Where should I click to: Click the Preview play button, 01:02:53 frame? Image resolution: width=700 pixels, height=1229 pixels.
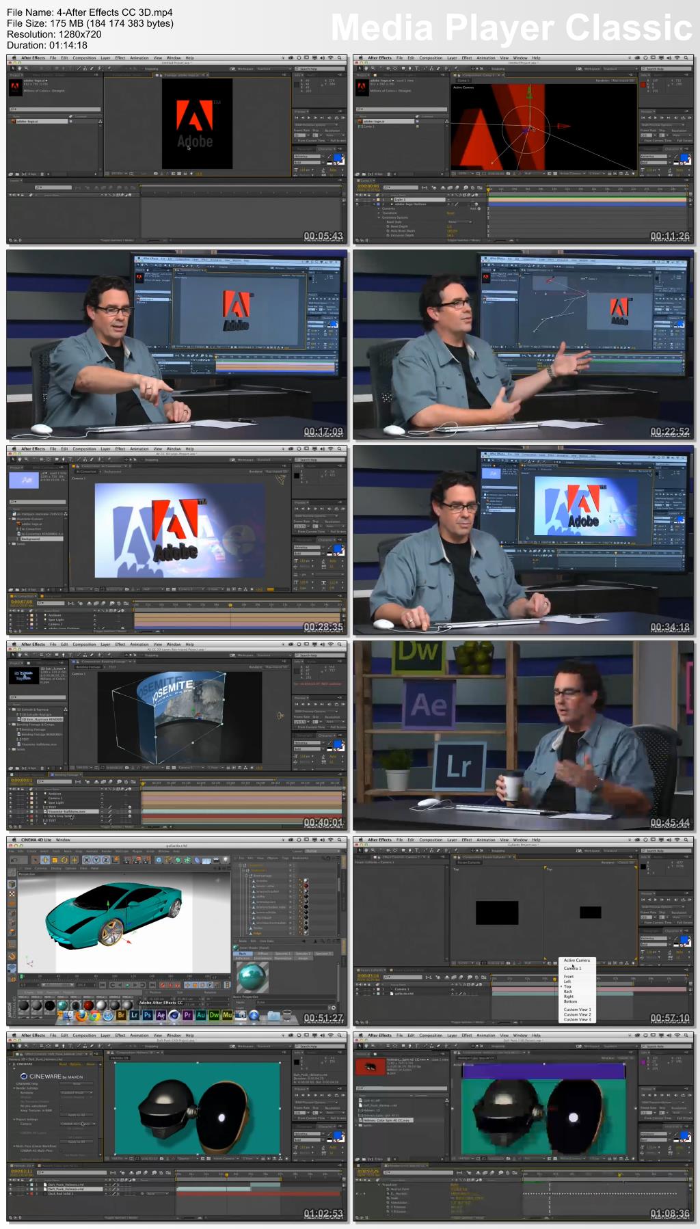[x=309, y=1095]
